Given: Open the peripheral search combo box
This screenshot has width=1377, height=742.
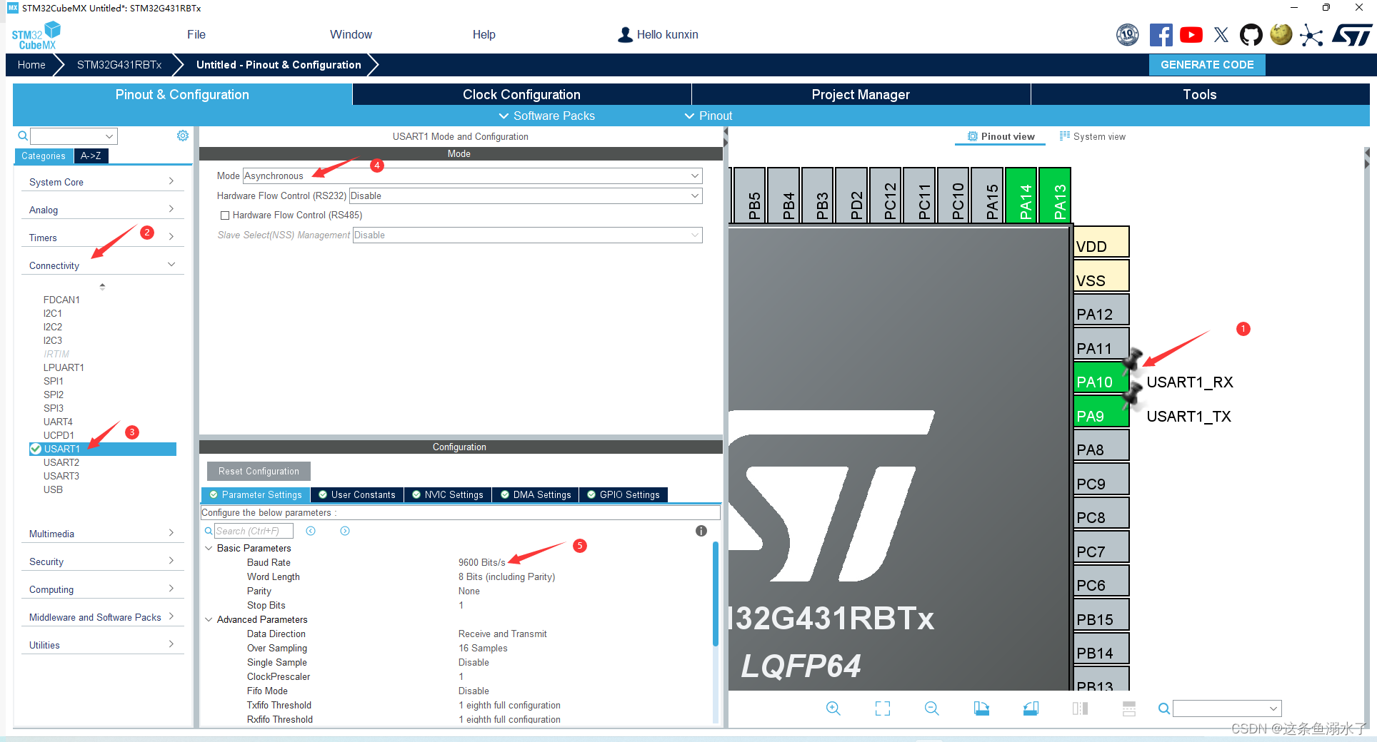Looking at the screenshot, I should [74, 136].
